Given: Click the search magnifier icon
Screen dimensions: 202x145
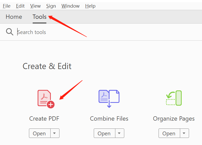Looking at the screenshot, I should (x=10, y=32).
